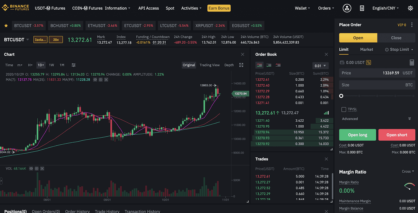Switch to Open Orders(0) tab

pyautogui.click(x=46, y=211)
